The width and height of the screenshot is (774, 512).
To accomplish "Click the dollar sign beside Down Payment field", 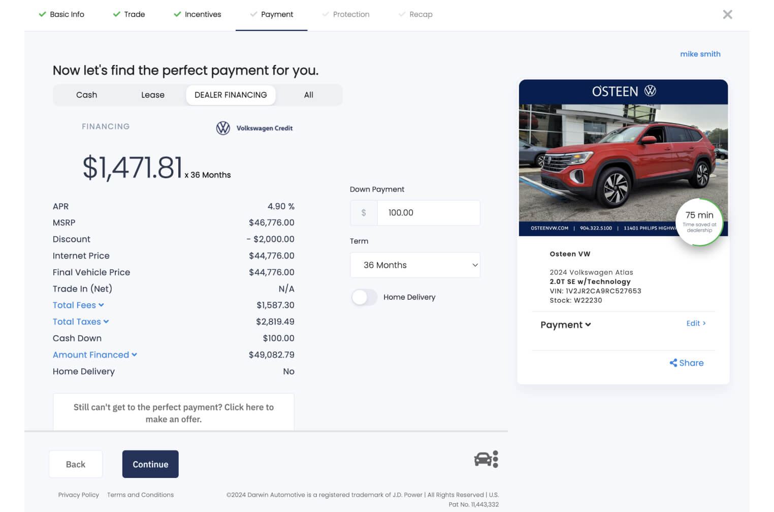I will point(364,213).
